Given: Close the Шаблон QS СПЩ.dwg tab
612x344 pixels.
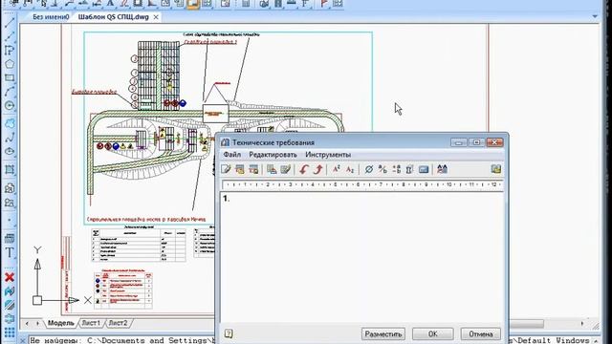Looking at the screenshot, I should pos(156,17).
